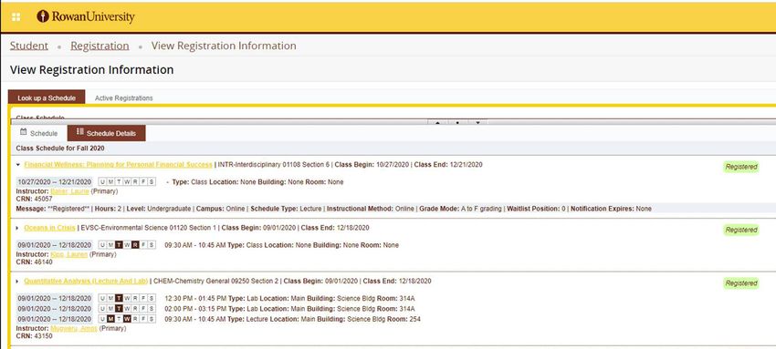The image size is (776, 349).
Task: Click Class Schedule for Fall 2020 heading
Action: (60, 149)
